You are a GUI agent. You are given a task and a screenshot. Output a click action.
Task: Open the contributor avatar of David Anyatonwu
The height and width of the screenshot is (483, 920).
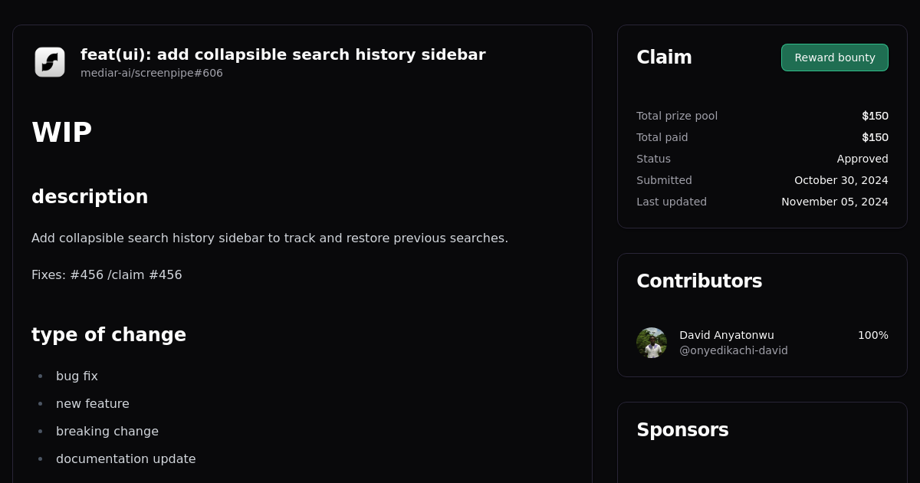click(x=652, y=343)
